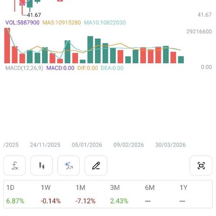This screenshot has width=216, height=216.
Task: Click the 30/03/2026 date axis marker
Action: click(x=170, y=145)
